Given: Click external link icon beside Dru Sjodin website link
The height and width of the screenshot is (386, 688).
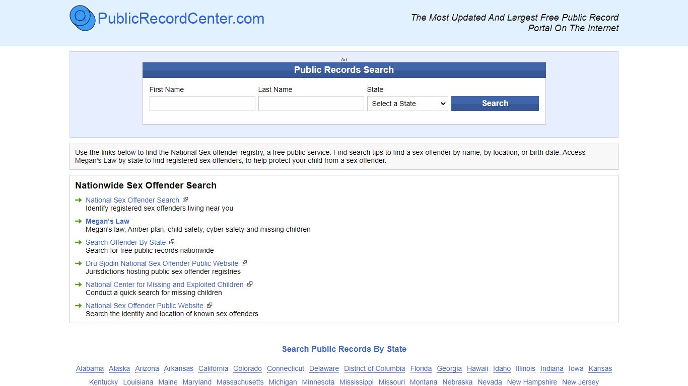Looking at the screenshot, I should coord(244,263).
